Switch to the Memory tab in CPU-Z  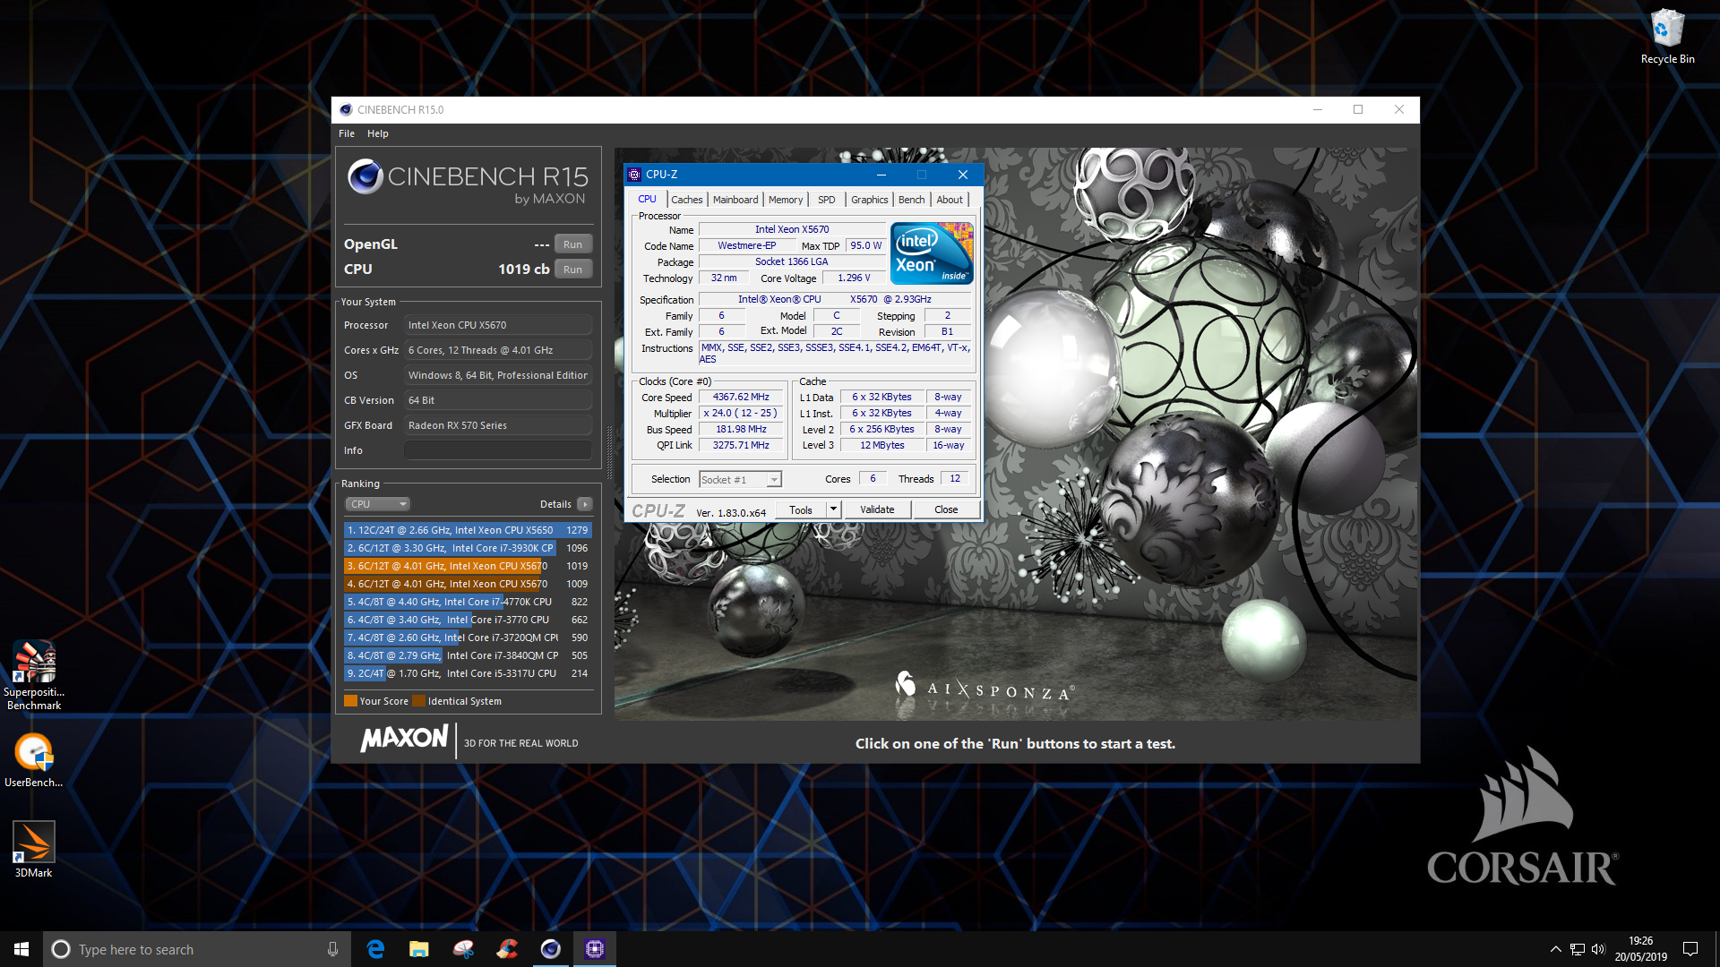786,200
